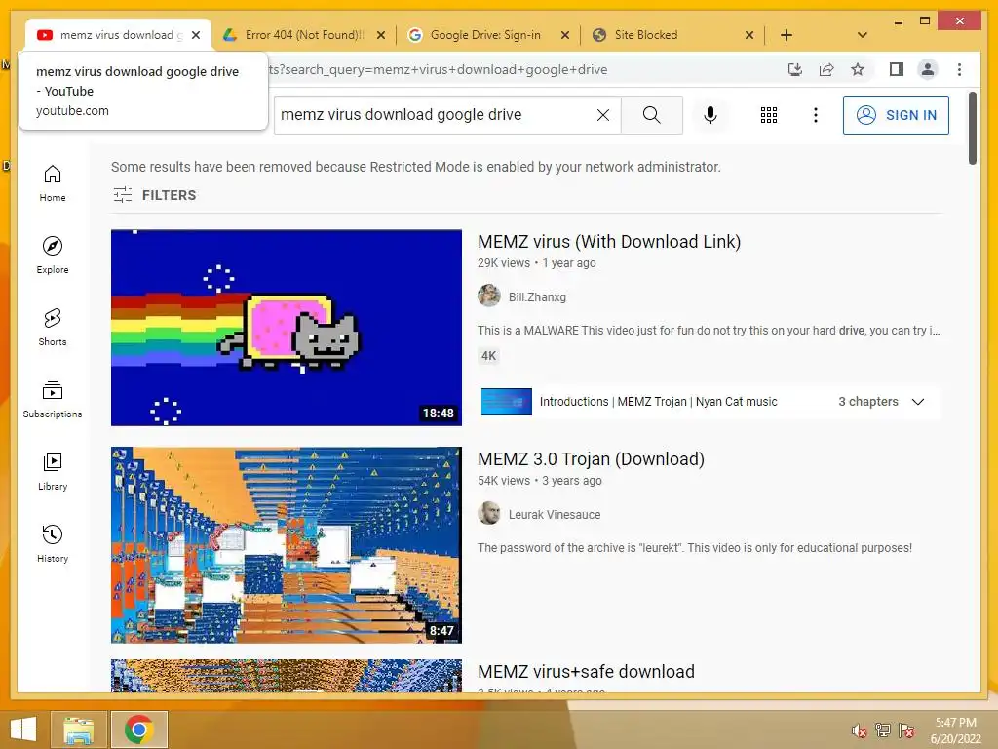998x749 pixels.
Task: Open title MEMZ virus (With Download Link)
Action: click(x=609, y=242)
